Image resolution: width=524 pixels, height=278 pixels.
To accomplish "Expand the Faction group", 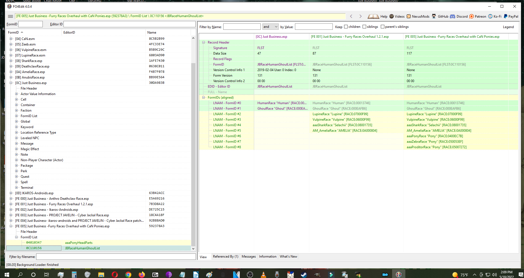I will pyautogui.click(x=16, y=110).
